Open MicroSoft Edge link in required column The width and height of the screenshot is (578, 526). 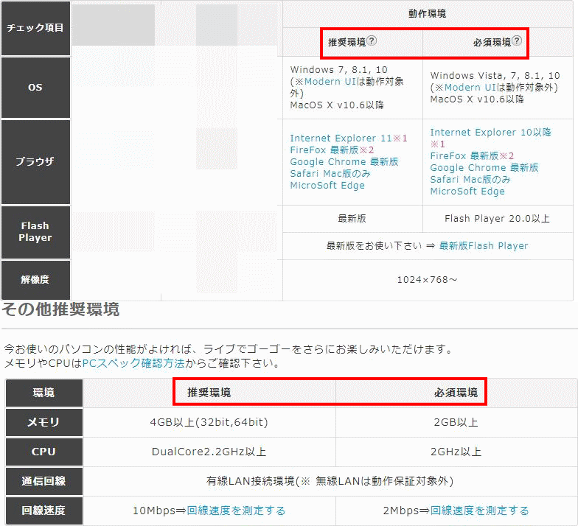click(x=467, y=192)
